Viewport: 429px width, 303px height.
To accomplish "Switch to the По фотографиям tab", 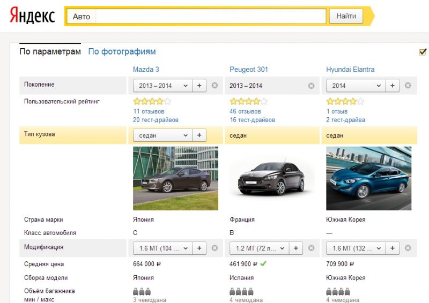I will click(x=122, y=51).
